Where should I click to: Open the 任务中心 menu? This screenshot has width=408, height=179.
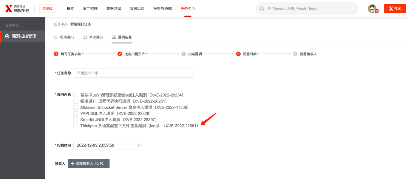188,9
